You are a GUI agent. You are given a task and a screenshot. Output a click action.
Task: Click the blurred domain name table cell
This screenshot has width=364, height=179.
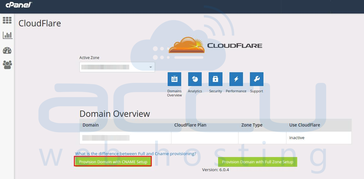coord(125,138)
